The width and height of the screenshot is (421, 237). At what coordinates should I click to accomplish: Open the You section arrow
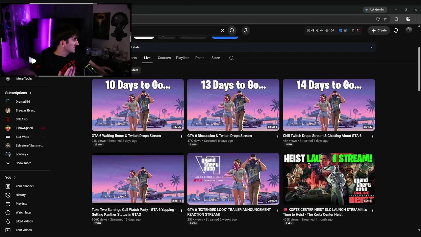[14, 177]
